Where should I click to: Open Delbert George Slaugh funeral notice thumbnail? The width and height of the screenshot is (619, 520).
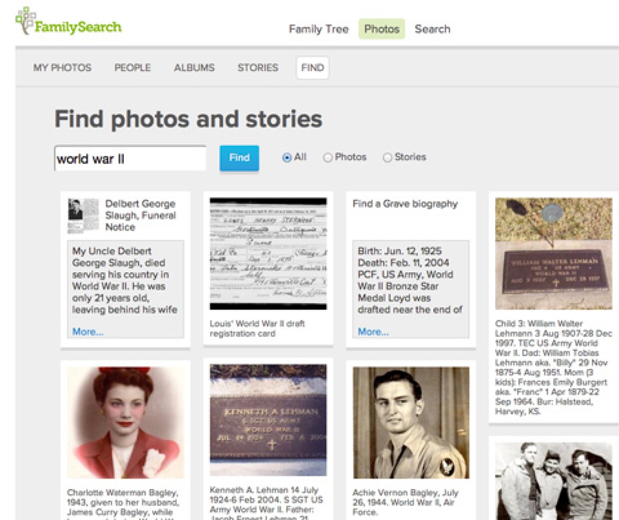point(83,216)
